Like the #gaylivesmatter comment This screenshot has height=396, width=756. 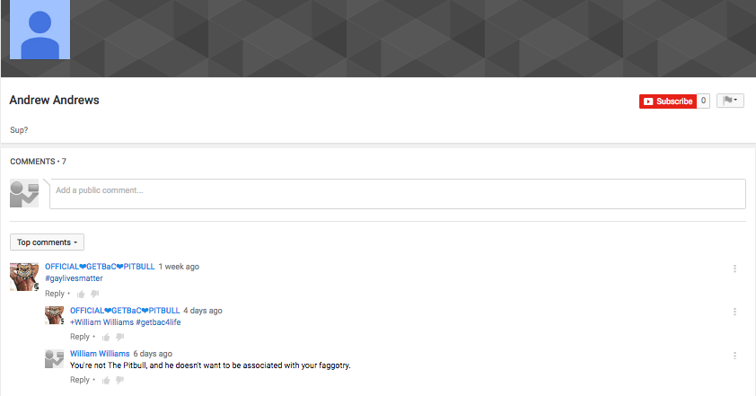(81, 294)
